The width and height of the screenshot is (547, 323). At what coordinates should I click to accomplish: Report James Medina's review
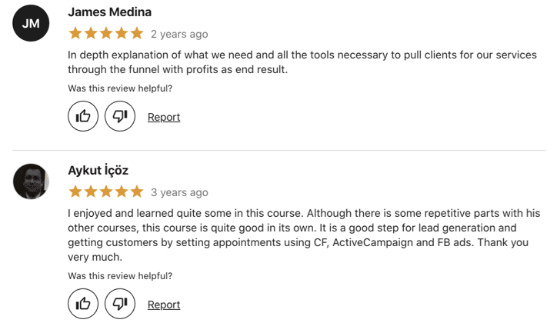click(164, 117)
